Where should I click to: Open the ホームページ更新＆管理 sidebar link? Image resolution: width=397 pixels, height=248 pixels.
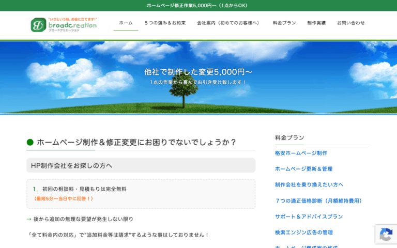303,169
